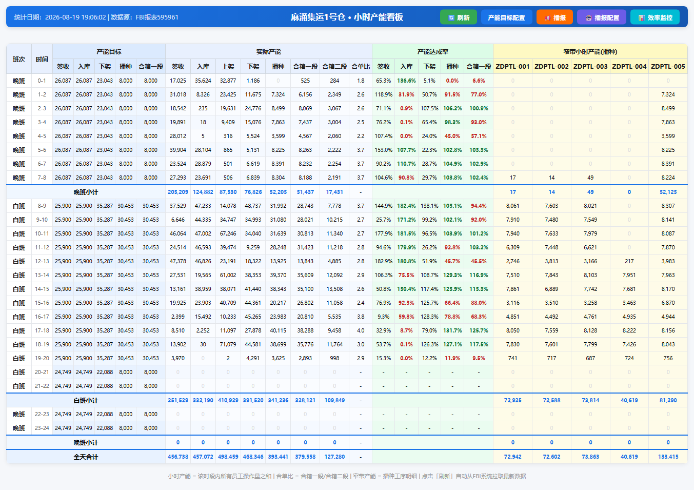Select the 产能目标 column group header
694x490 pixels.
[109, 51]
